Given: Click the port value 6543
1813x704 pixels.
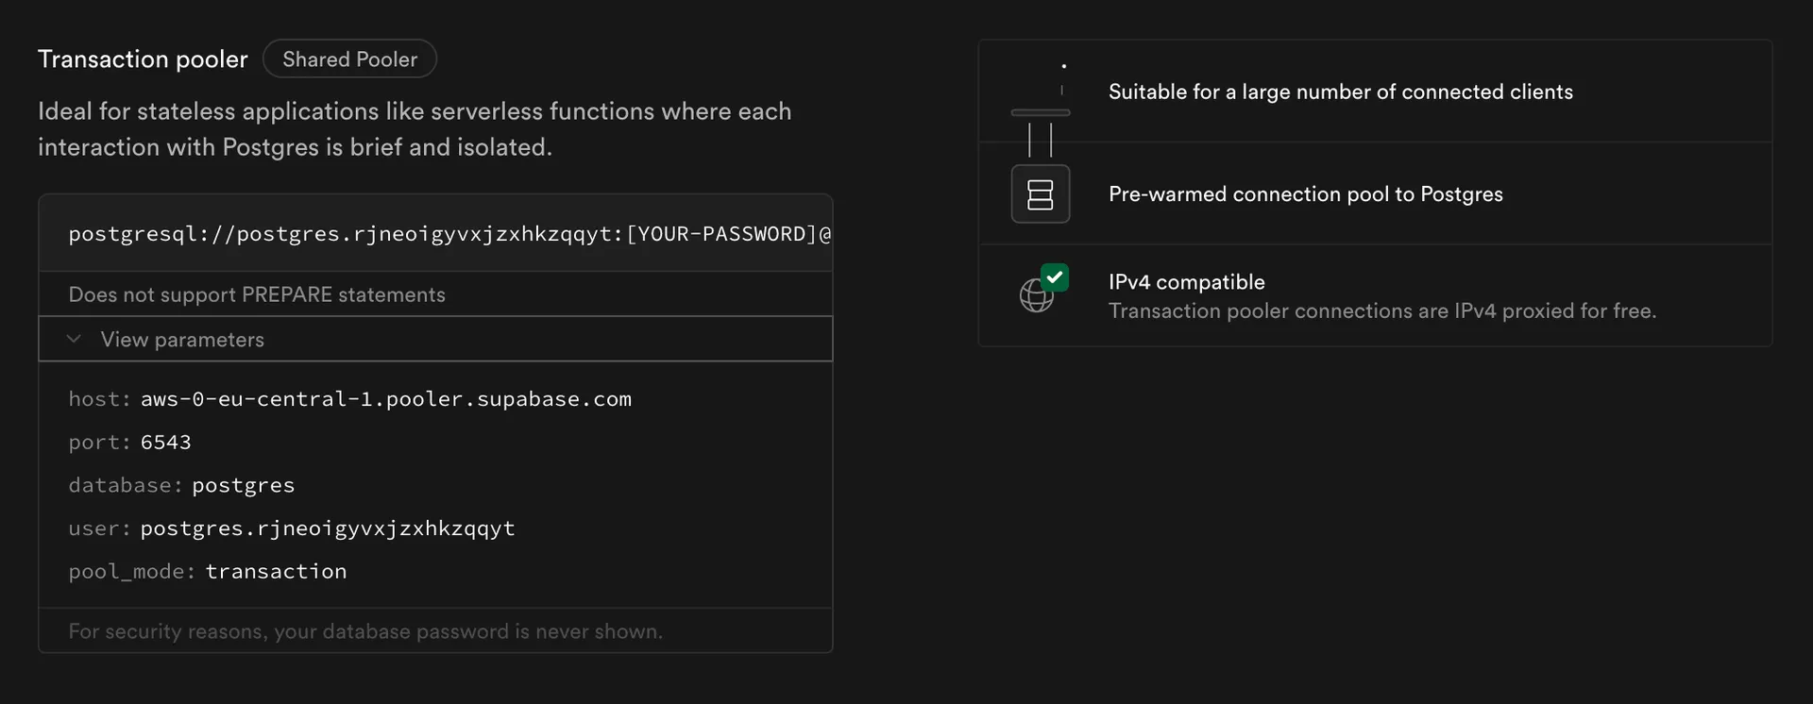Looking at the screenshot, I should pos(165,443).
